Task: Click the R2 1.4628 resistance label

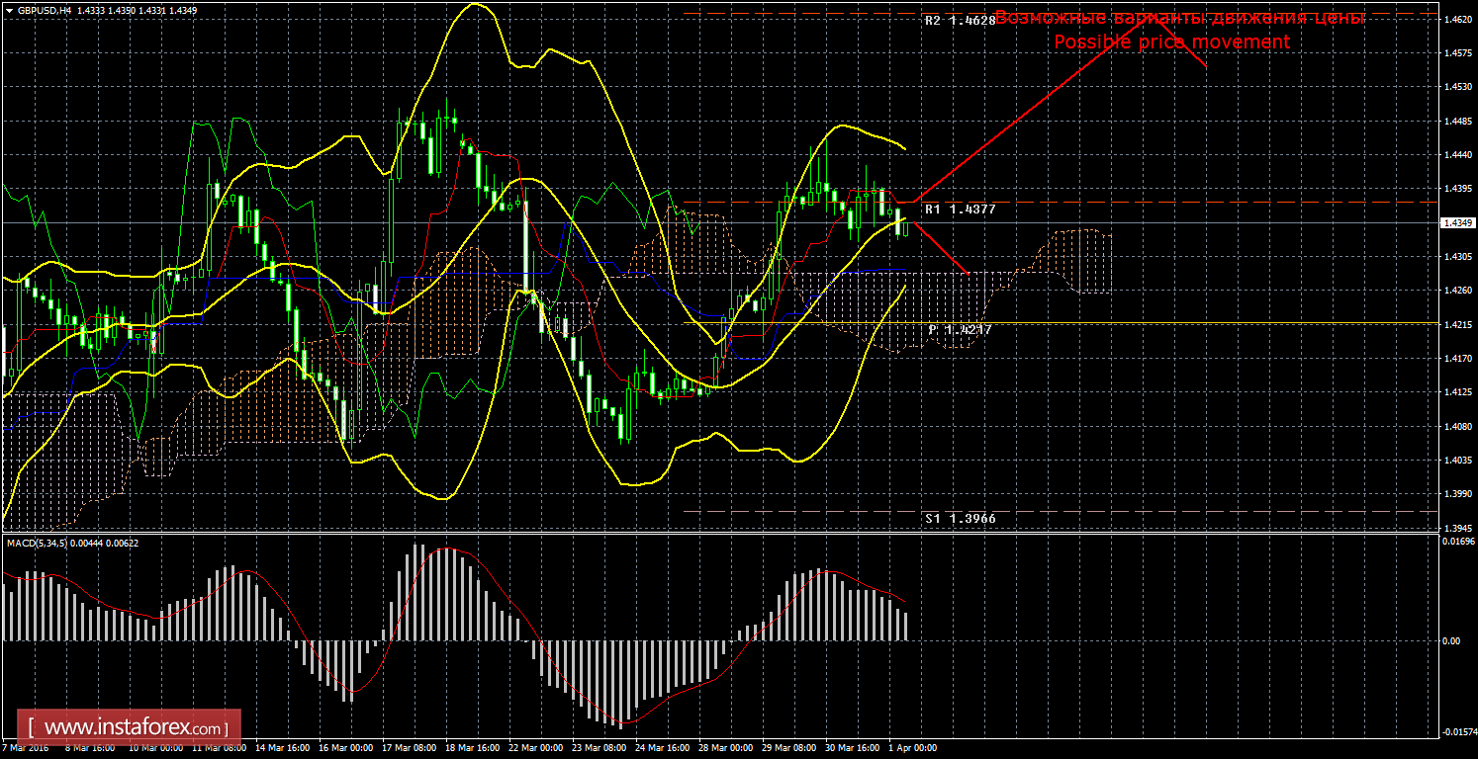Action: (960, 20)
